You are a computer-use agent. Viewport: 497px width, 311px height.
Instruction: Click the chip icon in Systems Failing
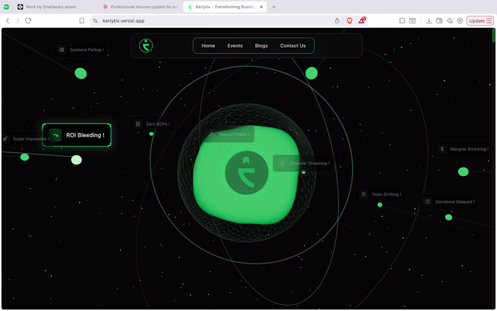click(x=62, y=50)
